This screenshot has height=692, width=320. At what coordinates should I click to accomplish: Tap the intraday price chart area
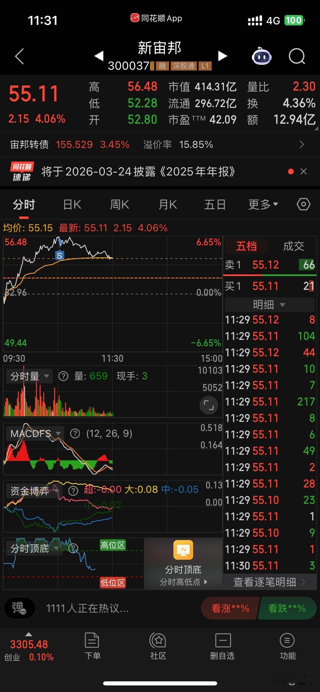tap(112, 294)
